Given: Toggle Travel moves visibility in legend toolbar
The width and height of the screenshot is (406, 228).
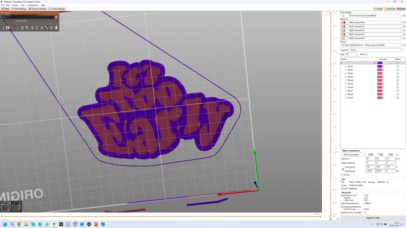Looking at the screenshot, I should tap(3, 28).
